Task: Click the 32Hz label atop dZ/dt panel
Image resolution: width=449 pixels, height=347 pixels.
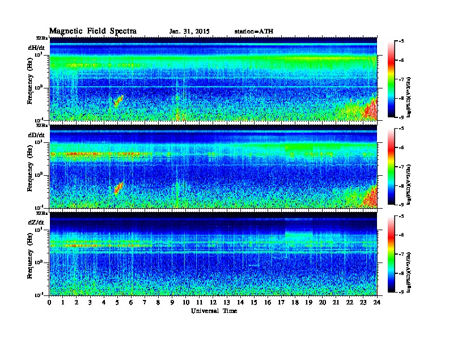Action: point(42,213)
